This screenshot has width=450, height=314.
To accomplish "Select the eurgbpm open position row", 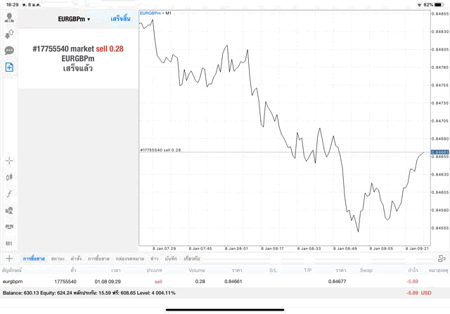I will click(x=211, y=281).
